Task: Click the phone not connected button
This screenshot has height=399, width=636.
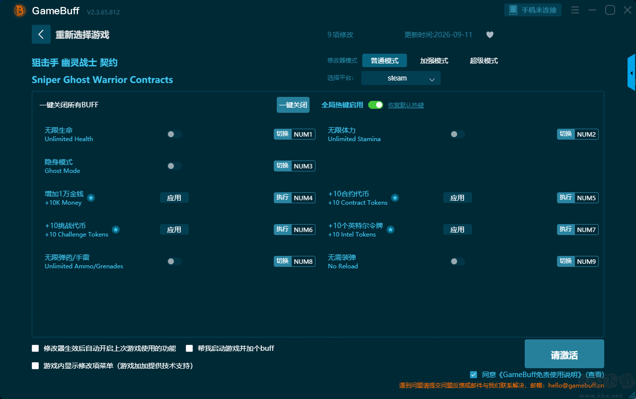Action: pos(533,10)
